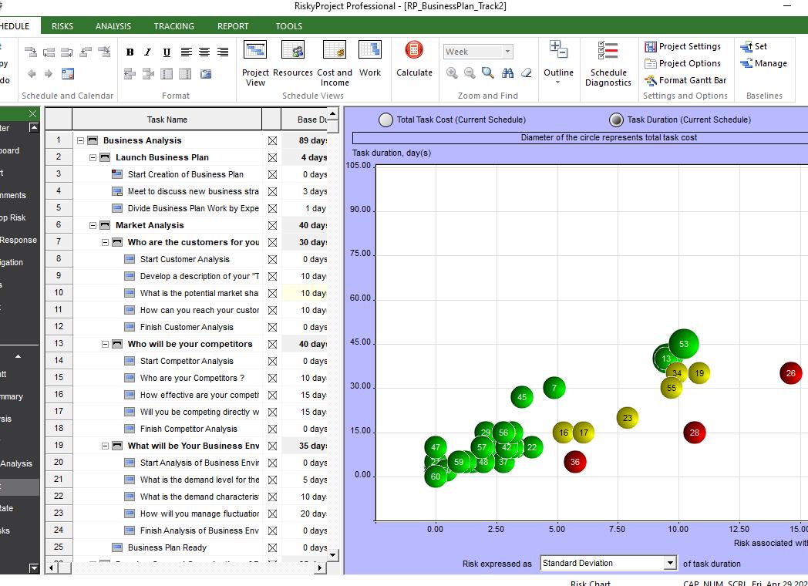Open the Work view
The width and height of the screenshot is (808, 586).
tap(370, 59)
